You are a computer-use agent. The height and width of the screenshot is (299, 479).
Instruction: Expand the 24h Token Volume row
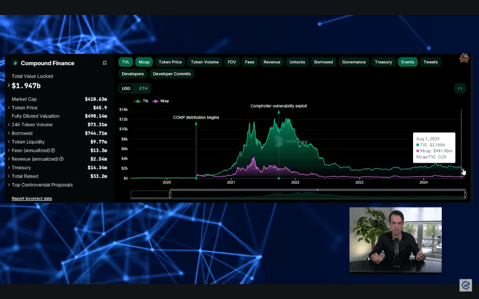(x=8, y=124)
